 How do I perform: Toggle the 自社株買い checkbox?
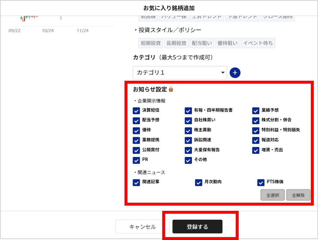188,120
